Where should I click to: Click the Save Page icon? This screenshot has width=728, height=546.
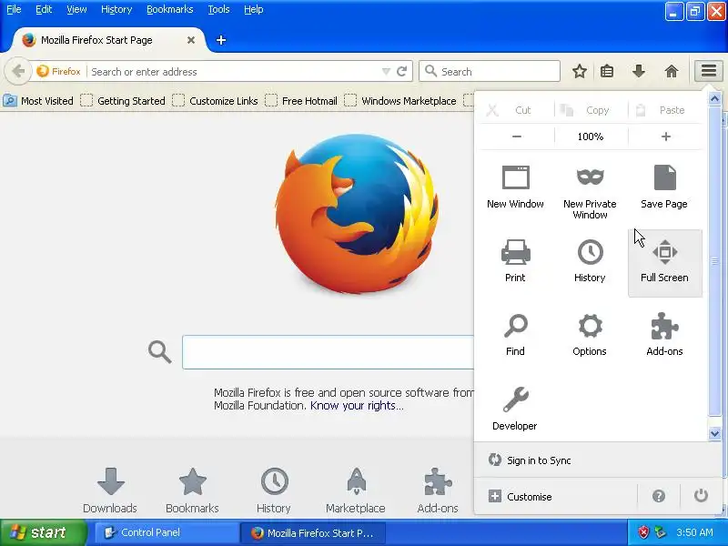point(664,187)
